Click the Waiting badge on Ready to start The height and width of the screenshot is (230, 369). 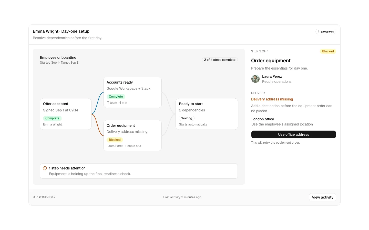tap(187, 118)
